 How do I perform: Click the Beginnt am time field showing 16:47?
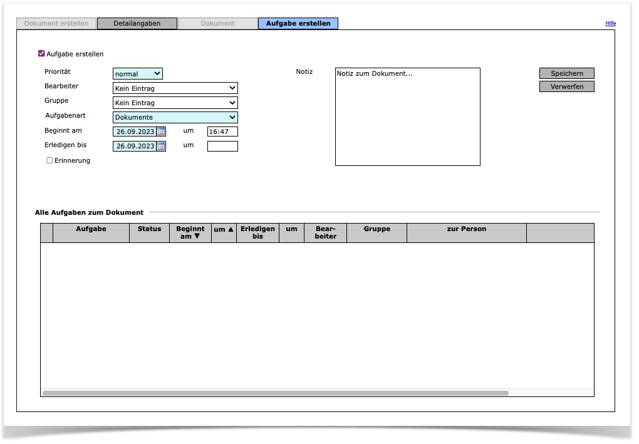pyautogui.click(x=222, y=132)
